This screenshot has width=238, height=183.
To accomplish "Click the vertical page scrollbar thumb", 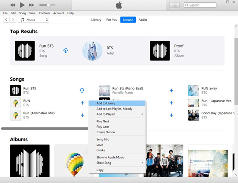I will 236,71.
